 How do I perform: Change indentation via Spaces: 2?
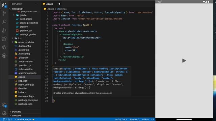pos(134,119)
